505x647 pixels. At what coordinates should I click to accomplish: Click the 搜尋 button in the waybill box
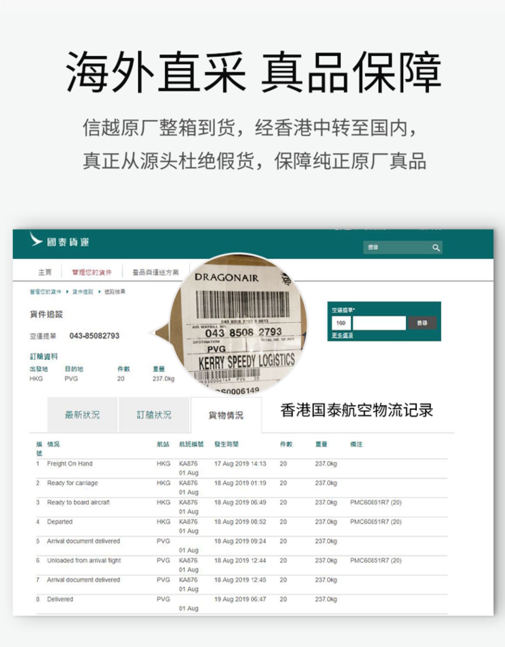pos(422,323)
